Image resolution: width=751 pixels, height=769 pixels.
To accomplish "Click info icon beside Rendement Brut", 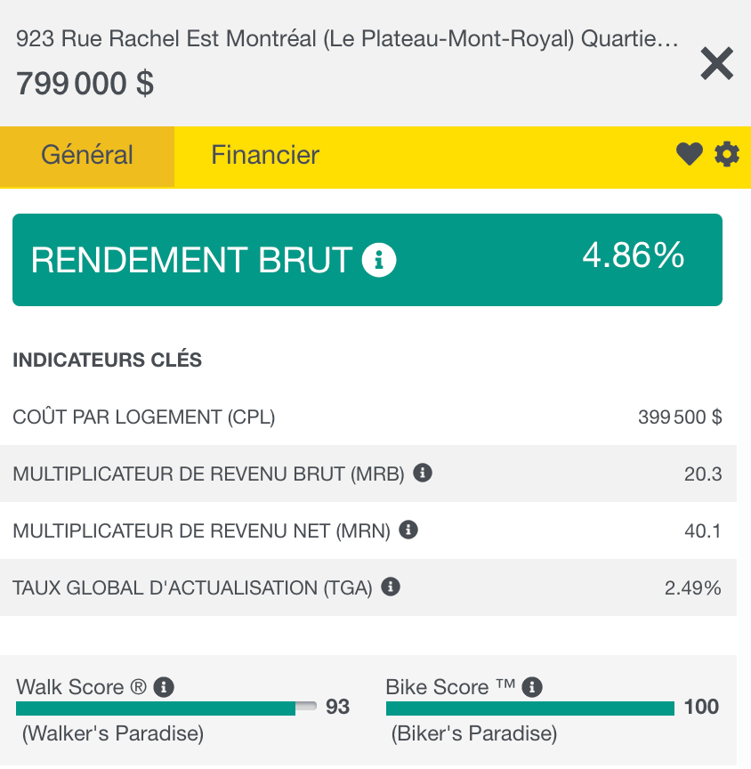I will coord(379,260).
